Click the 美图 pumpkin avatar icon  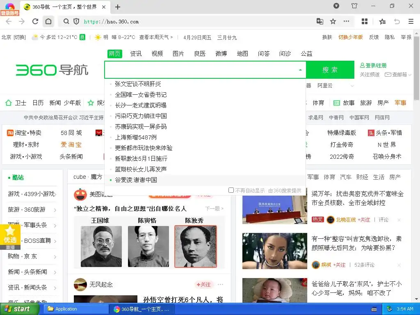click(80, 194)
